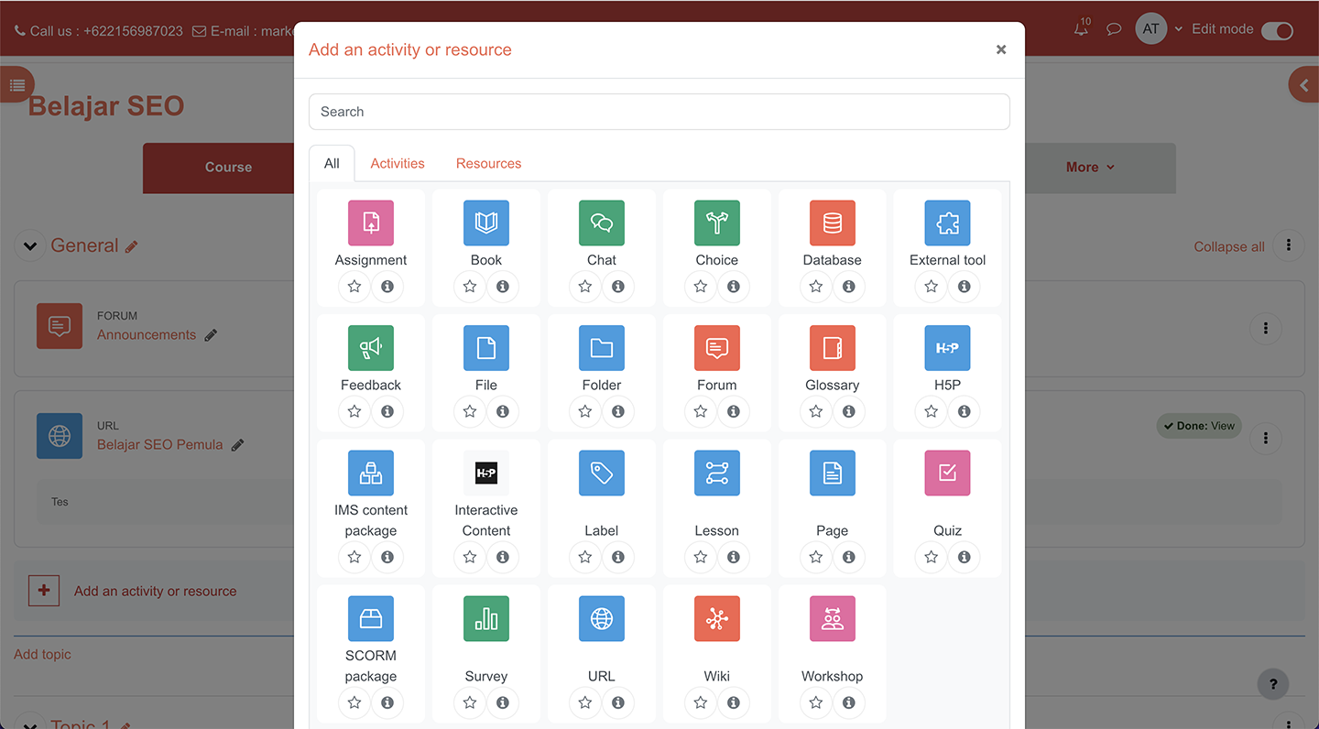Select the Assignment activity icon
Viewport: 1319px width, 729px height.
point(370,223)
